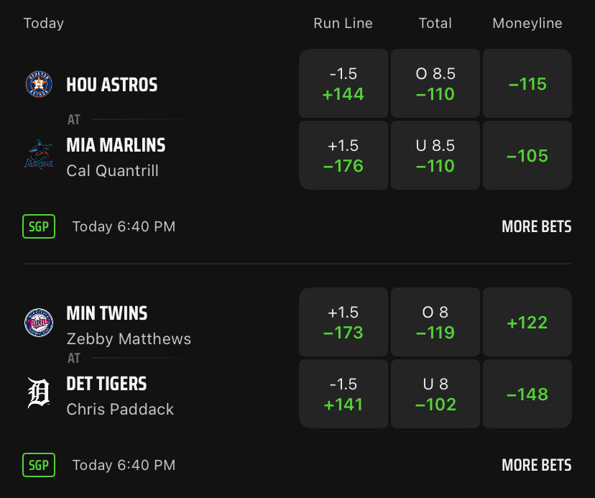This screenshot has width=595, height=498.
Task: Pick Over 8 total at -119
Action: click(435, 323)
